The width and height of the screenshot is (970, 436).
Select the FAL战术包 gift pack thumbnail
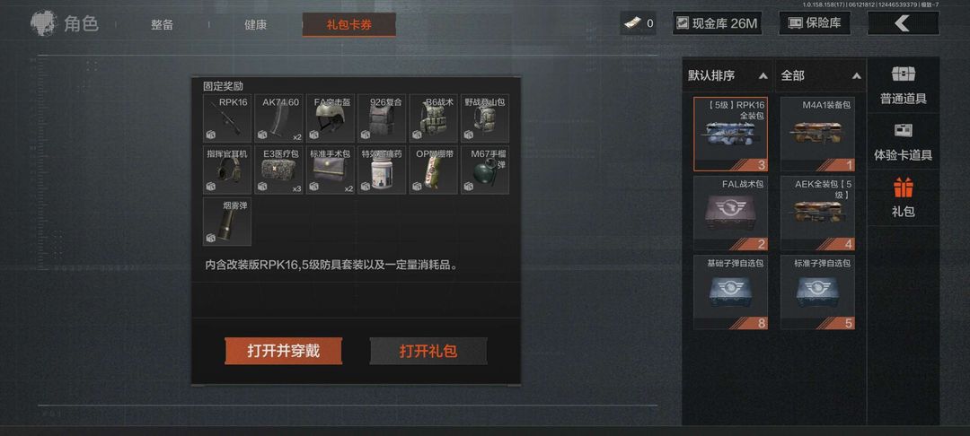click(x=730, y=213)
